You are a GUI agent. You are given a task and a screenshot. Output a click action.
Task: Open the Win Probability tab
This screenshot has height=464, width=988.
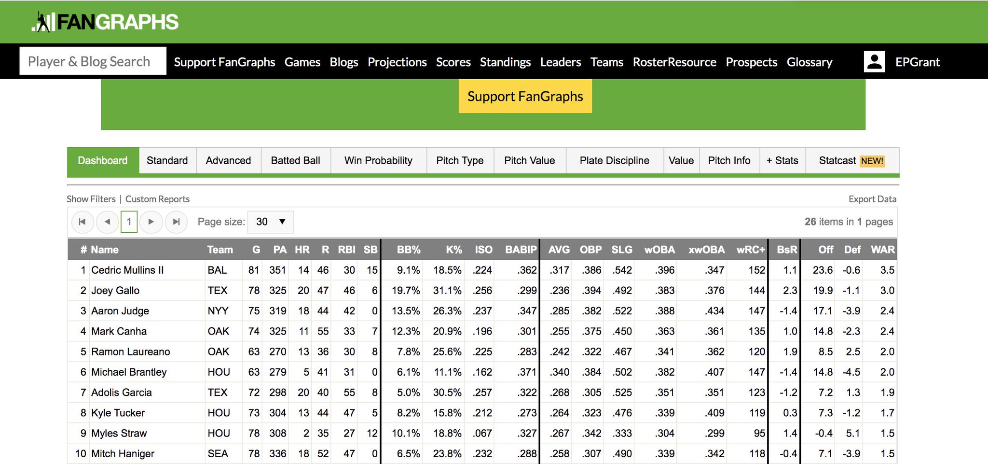point(378,160)
